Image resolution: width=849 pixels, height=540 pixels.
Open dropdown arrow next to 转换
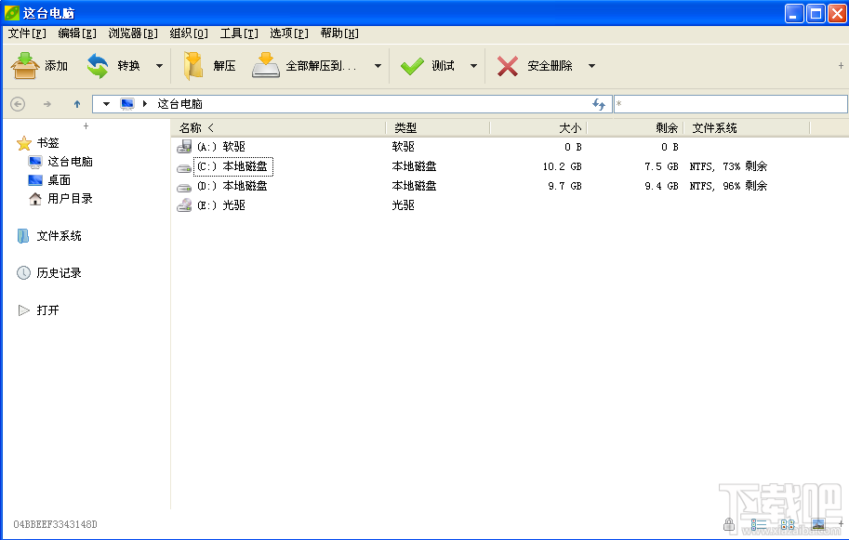click(159, 66)
